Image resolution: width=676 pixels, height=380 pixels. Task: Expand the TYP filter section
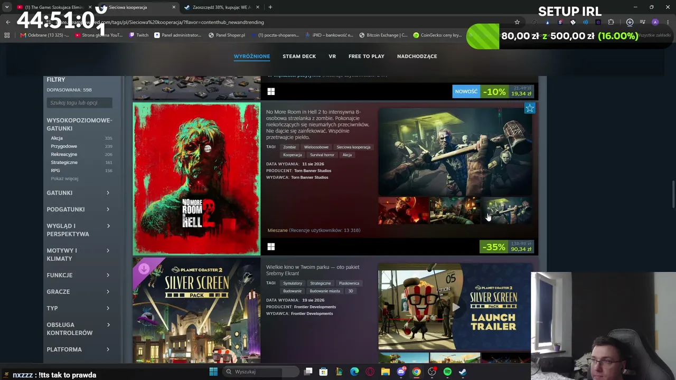coord(78,308)
